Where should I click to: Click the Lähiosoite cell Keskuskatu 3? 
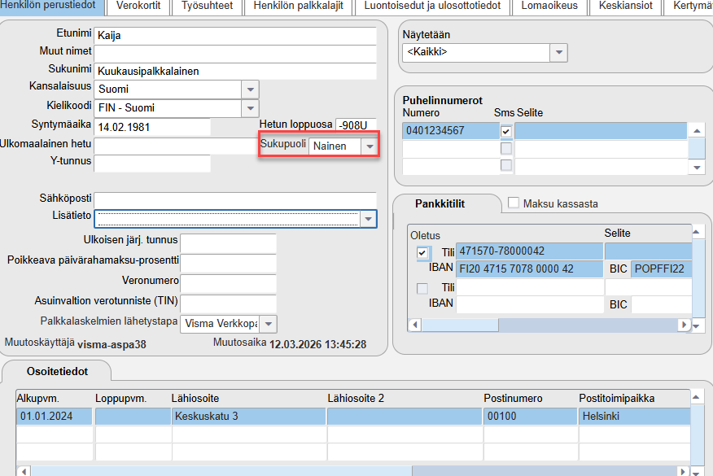coord(248,417)
